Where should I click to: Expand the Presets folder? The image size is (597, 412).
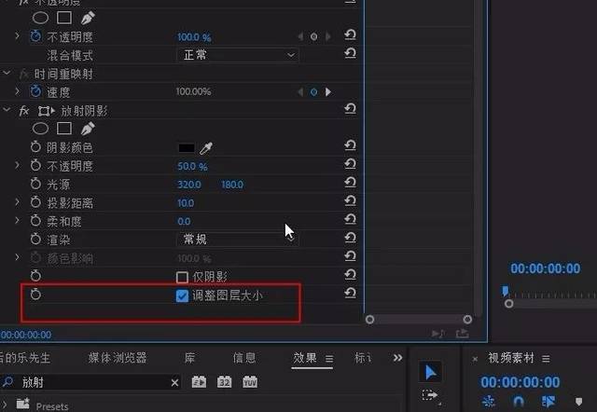coord(4,404)
